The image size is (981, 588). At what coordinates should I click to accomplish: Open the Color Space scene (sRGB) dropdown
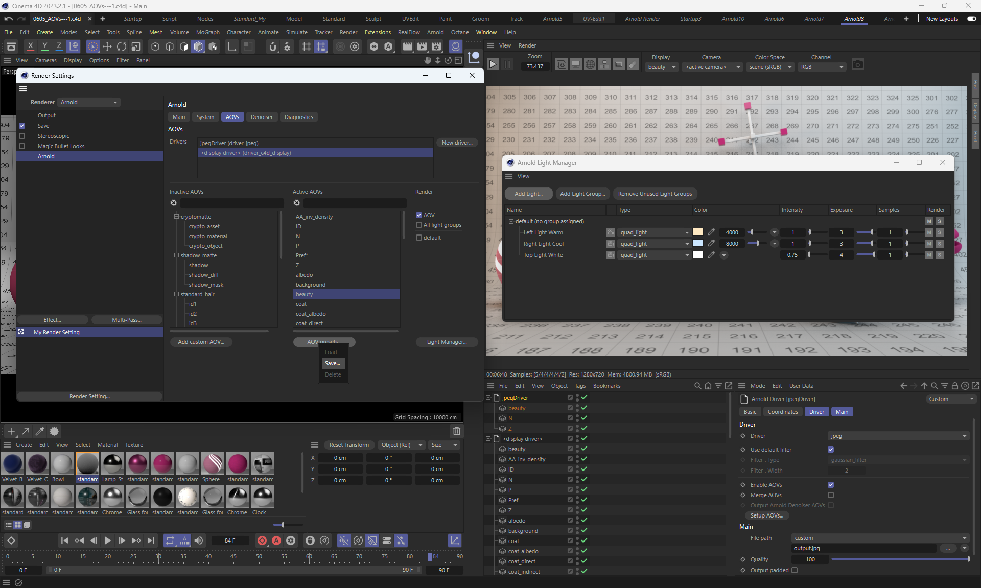point(770,67)
